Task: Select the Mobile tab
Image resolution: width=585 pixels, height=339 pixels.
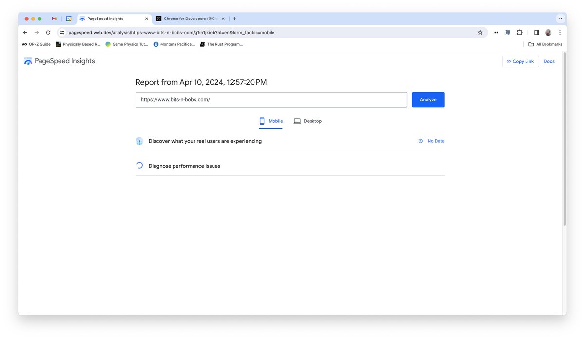Action: coord(271,121)
